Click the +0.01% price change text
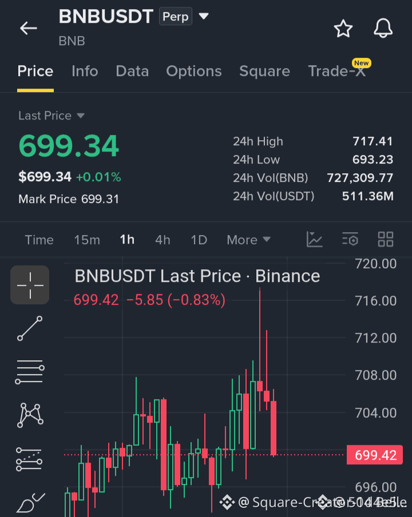Viewport: 412px width, 517px height. click(98, 177)
